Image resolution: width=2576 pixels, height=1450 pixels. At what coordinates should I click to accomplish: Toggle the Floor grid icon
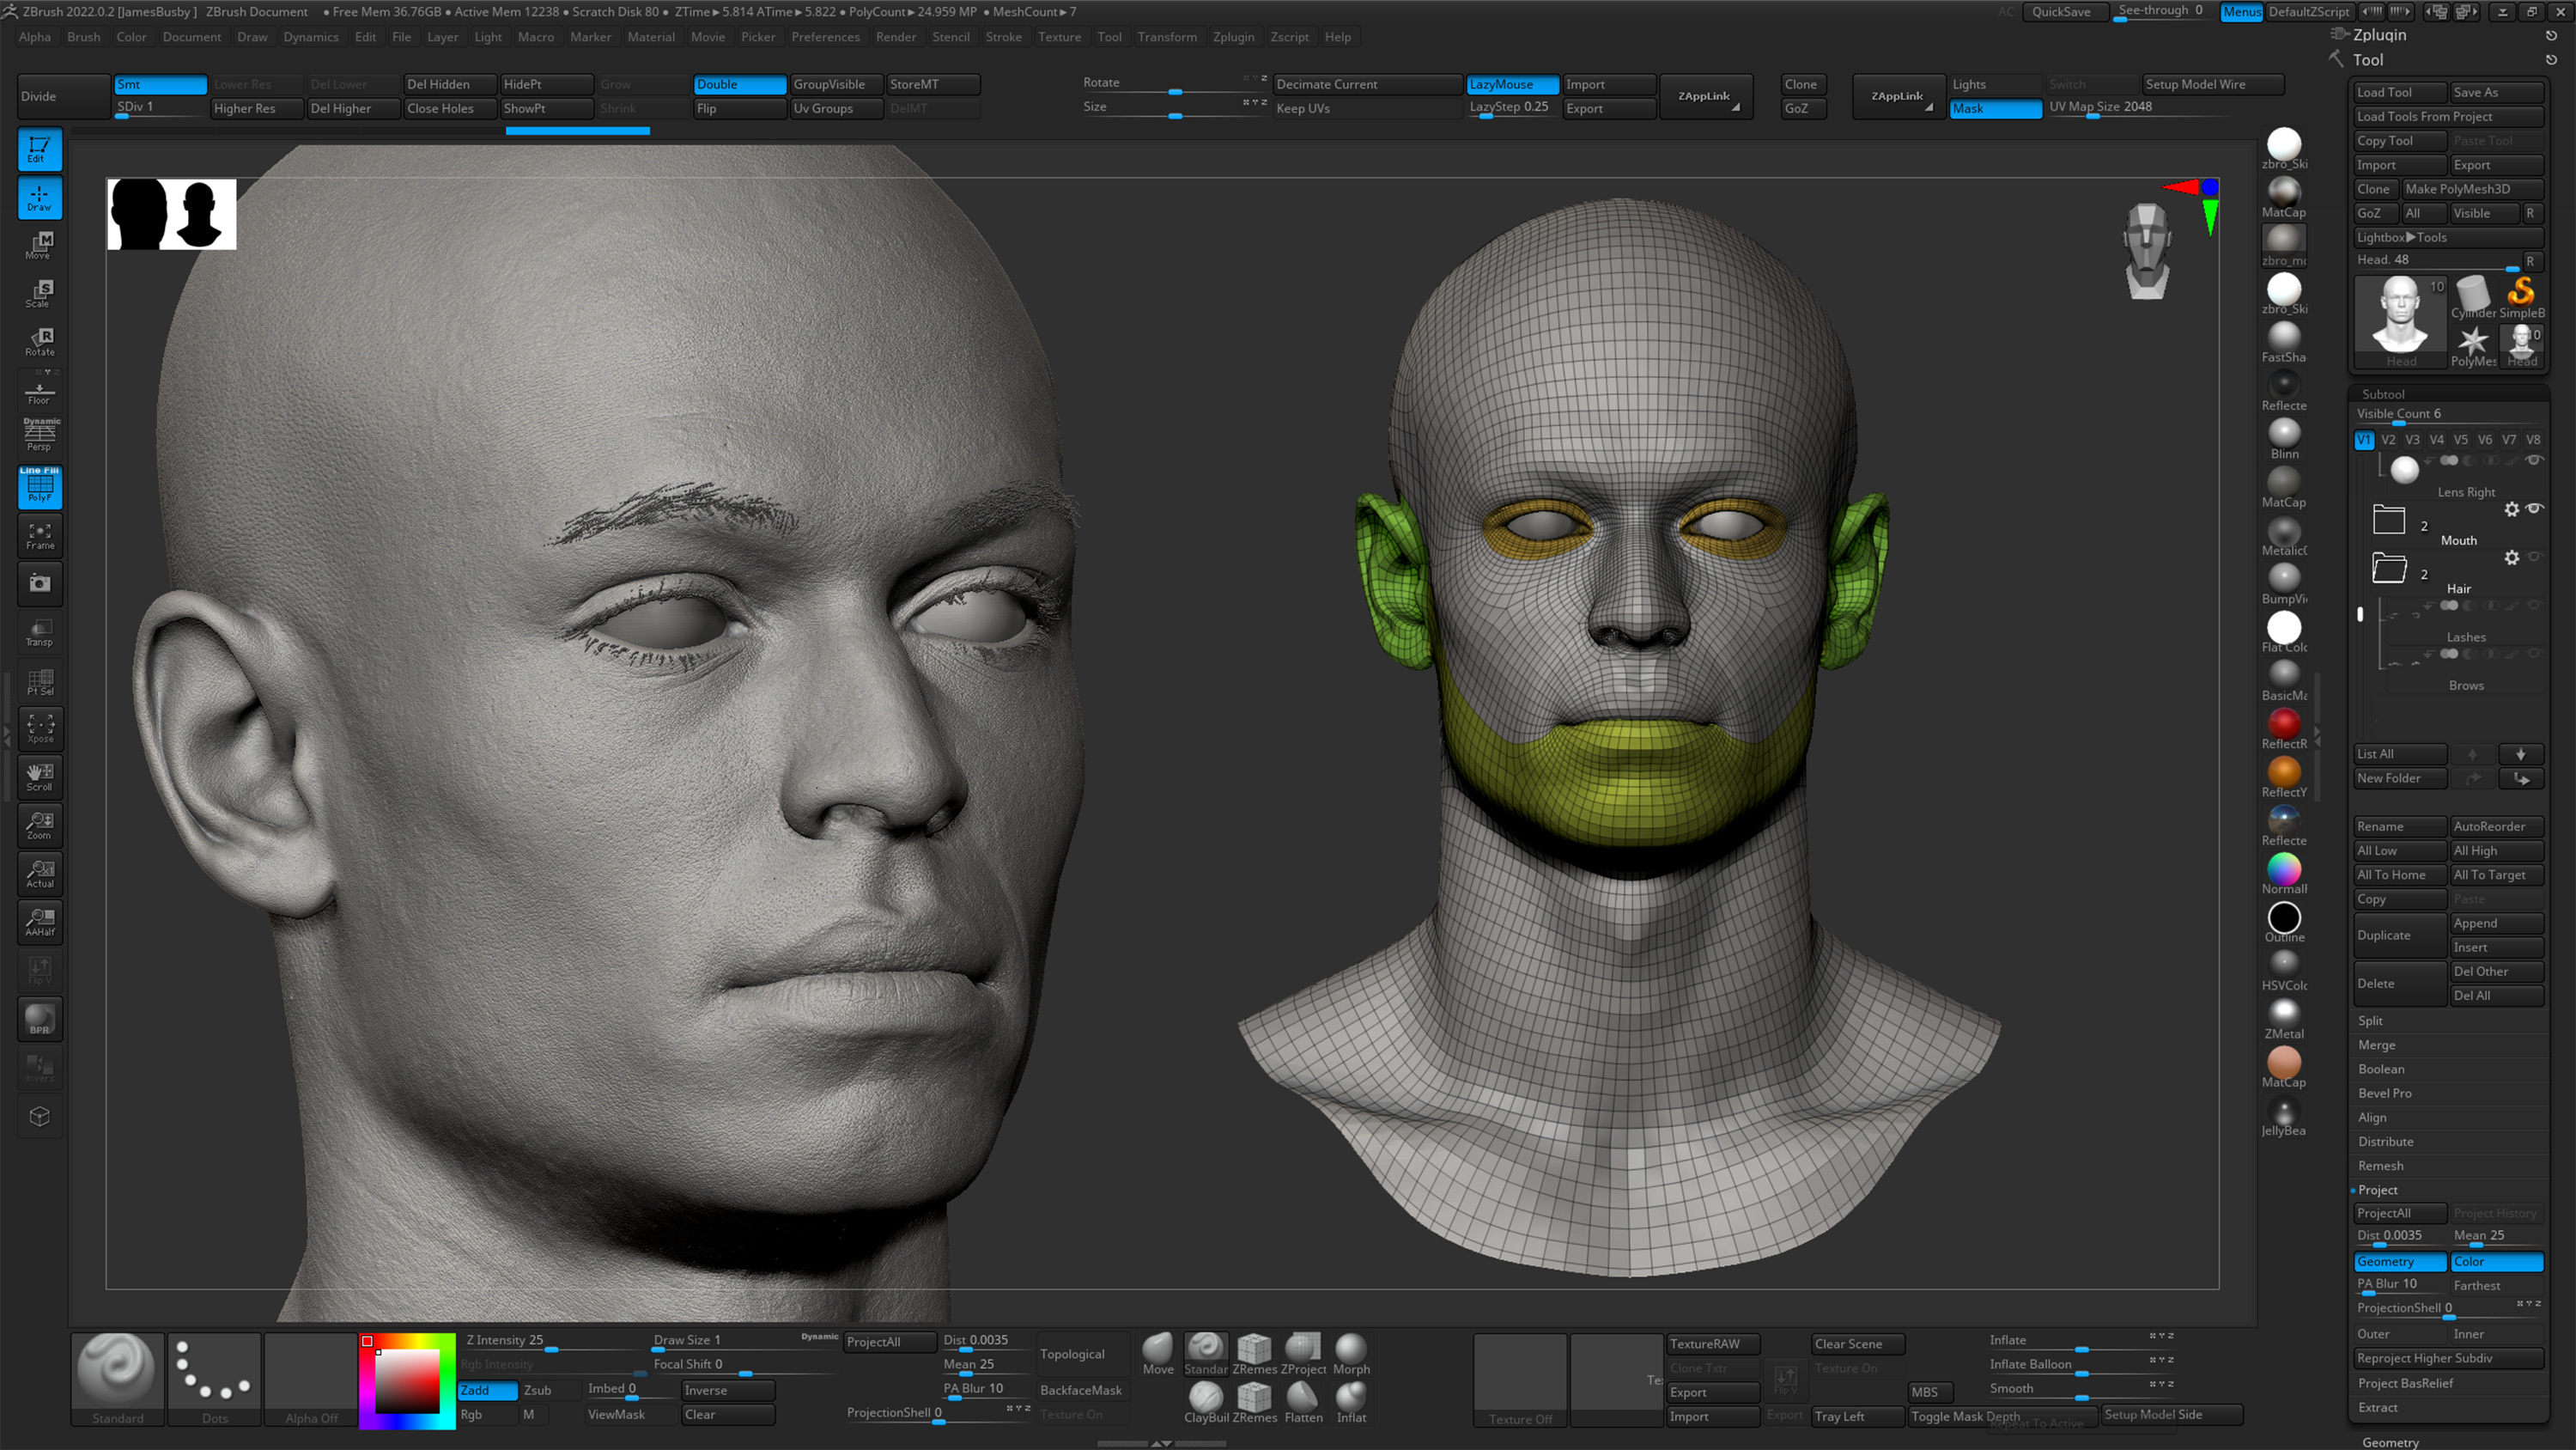(40, 390)
